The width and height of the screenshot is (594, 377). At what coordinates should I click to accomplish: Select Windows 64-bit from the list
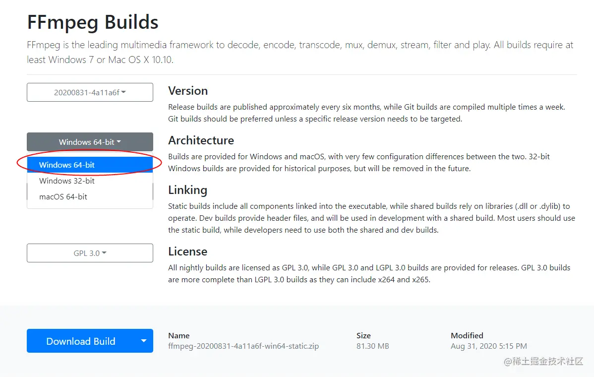(90, 165)
